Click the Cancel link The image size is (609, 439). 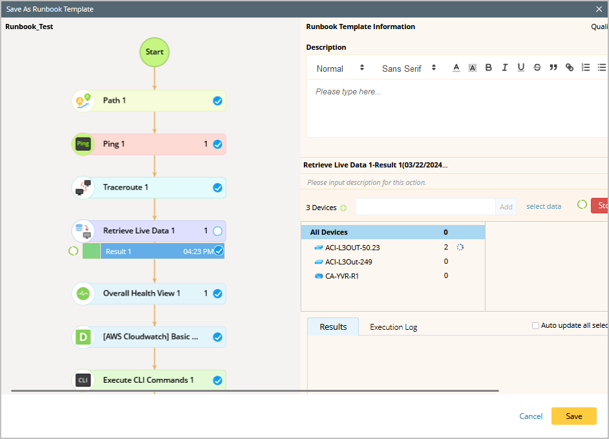pyautogui.click(x=531, y=416)
